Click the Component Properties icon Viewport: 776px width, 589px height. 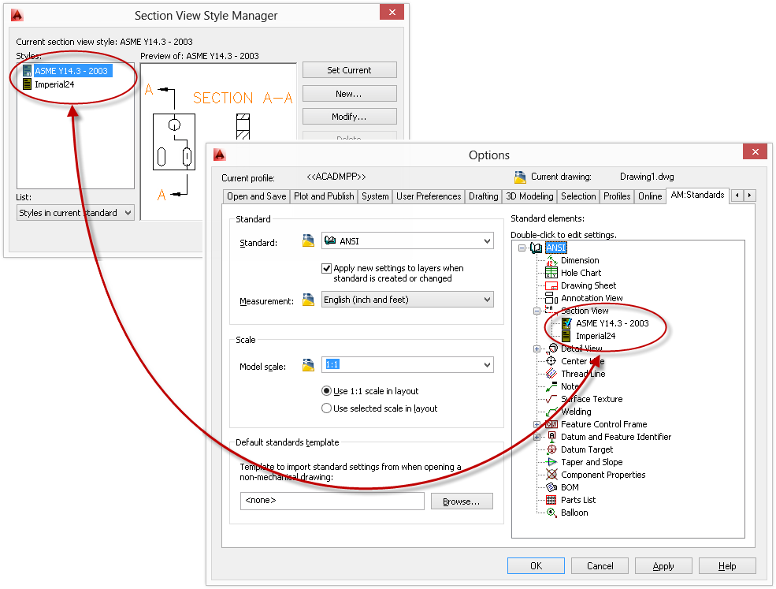[x=551, y=475]
